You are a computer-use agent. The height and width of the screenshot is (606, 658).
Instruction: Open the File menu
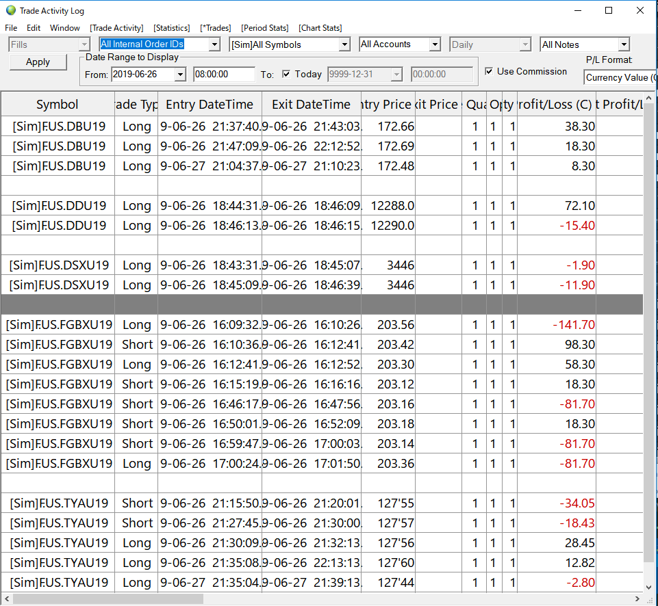(11, 28)
